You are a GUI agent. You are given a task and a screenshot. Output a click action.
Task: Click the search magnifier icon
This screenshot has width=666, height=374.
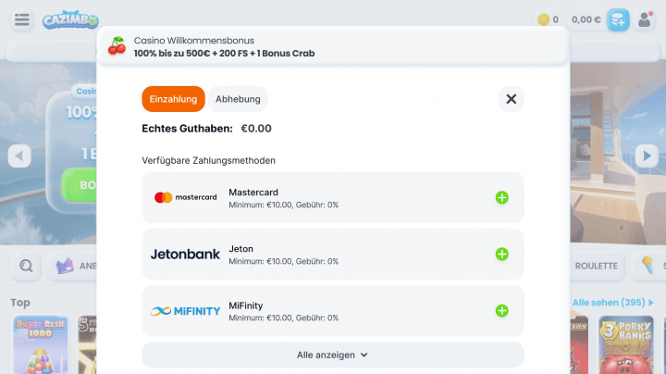click(26, 266)
